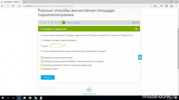179x100 pixels.
Task: Click the S ABCD area input field
Action: [56, 46]
